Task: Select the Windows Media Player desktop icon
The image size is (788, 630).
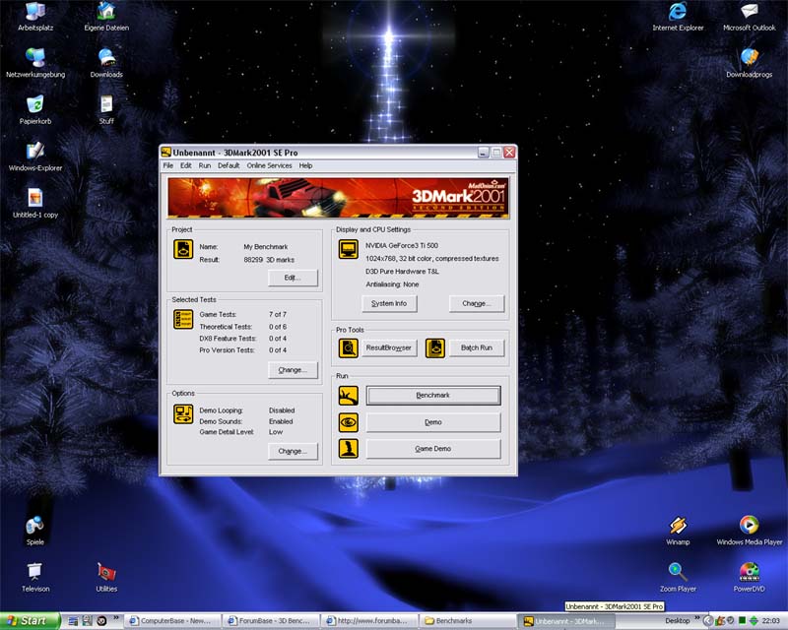Action: (750, 531)
